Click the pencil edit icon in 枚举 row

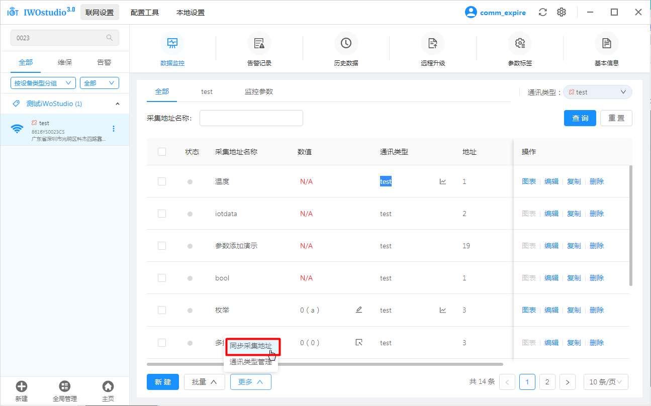pos(359,310)
